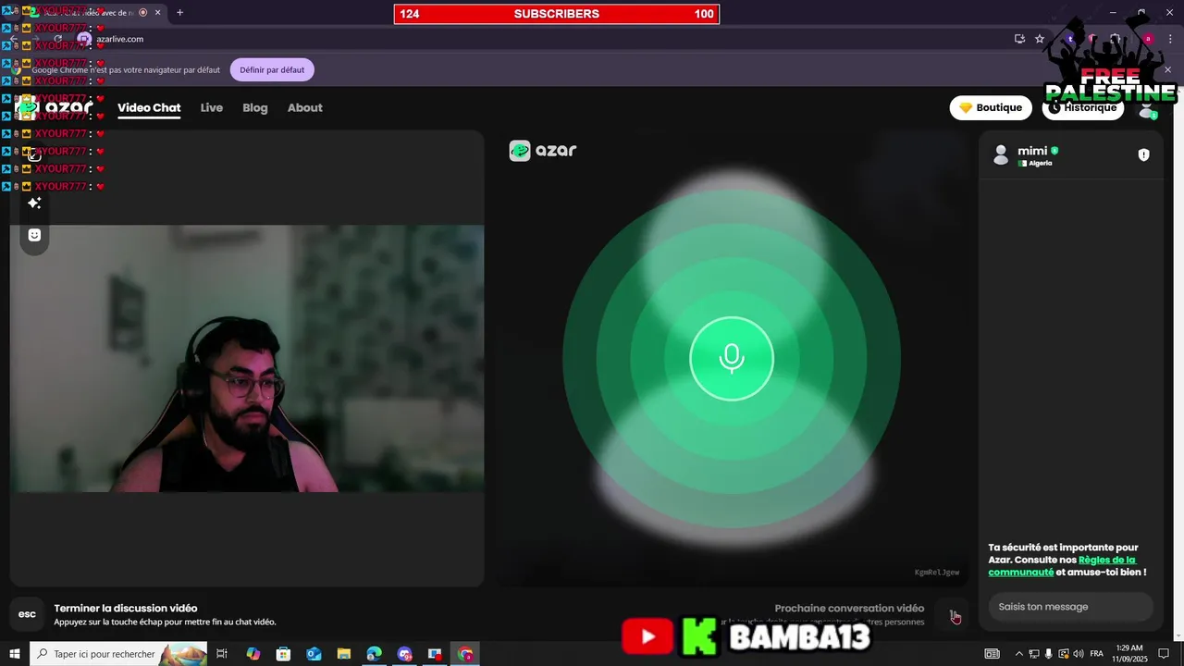
Task: Close the current Azar browser tab
Action: 158,13
